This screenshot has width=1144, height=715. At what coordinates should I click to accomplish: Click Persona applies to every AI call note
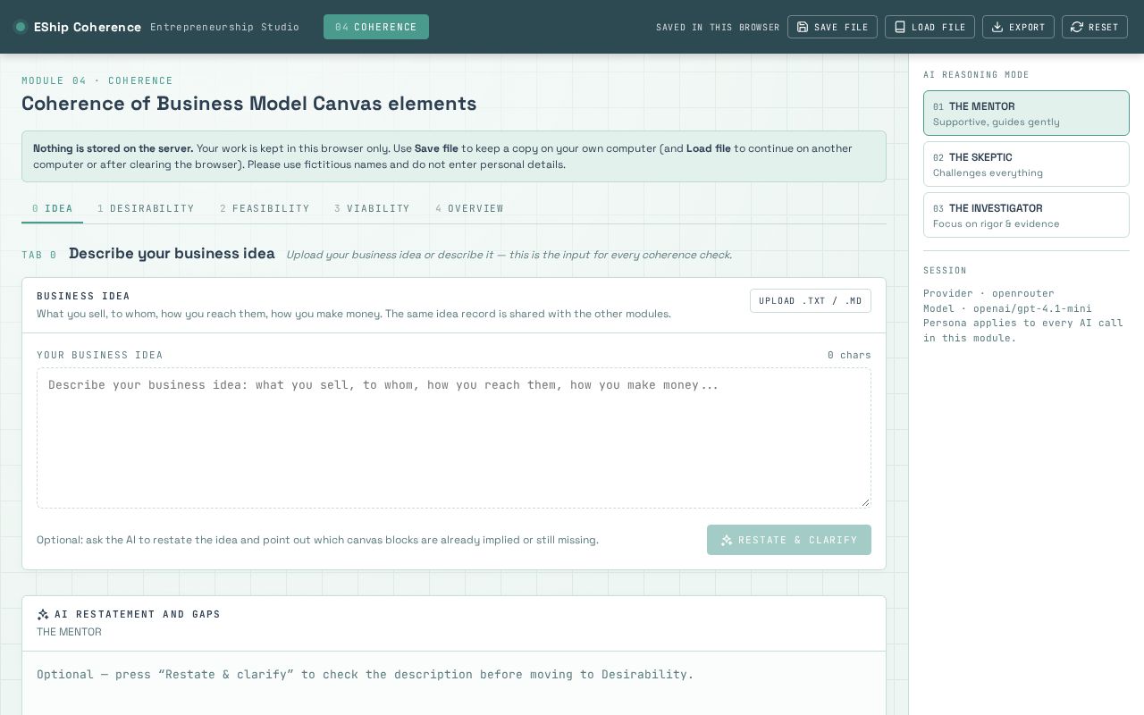pos(1023,331)
